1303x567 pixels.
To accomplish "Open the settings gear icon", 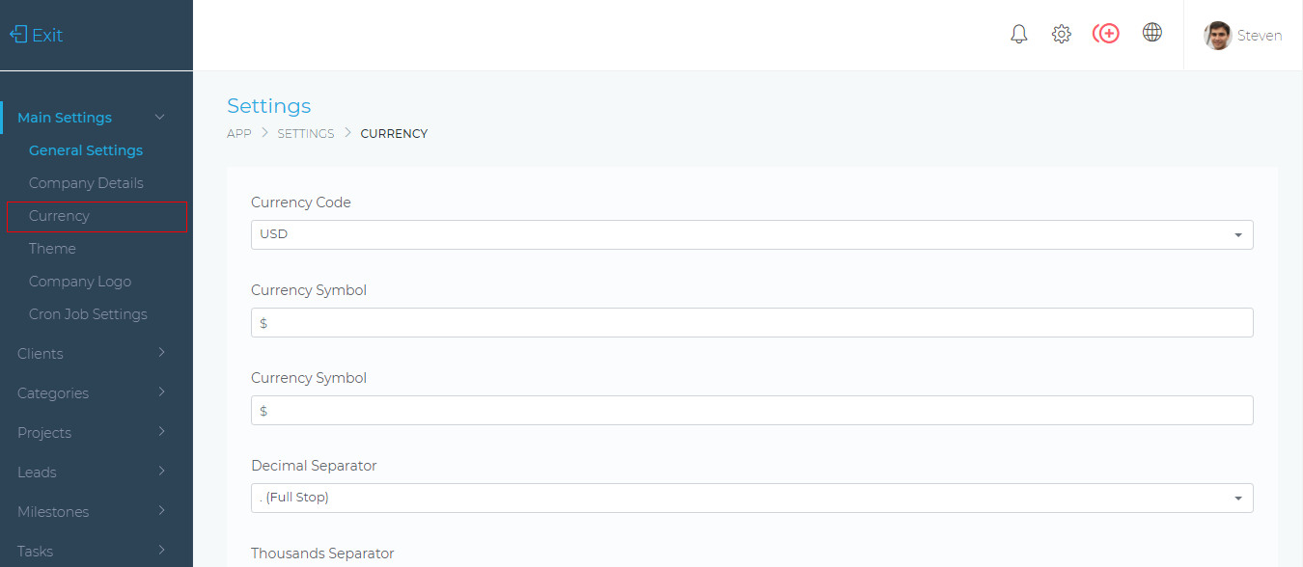I will coord(1061,35).
